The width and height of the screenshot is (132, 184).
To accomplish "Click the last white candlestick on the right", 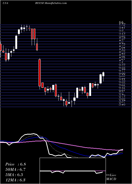I will [103, 74].
